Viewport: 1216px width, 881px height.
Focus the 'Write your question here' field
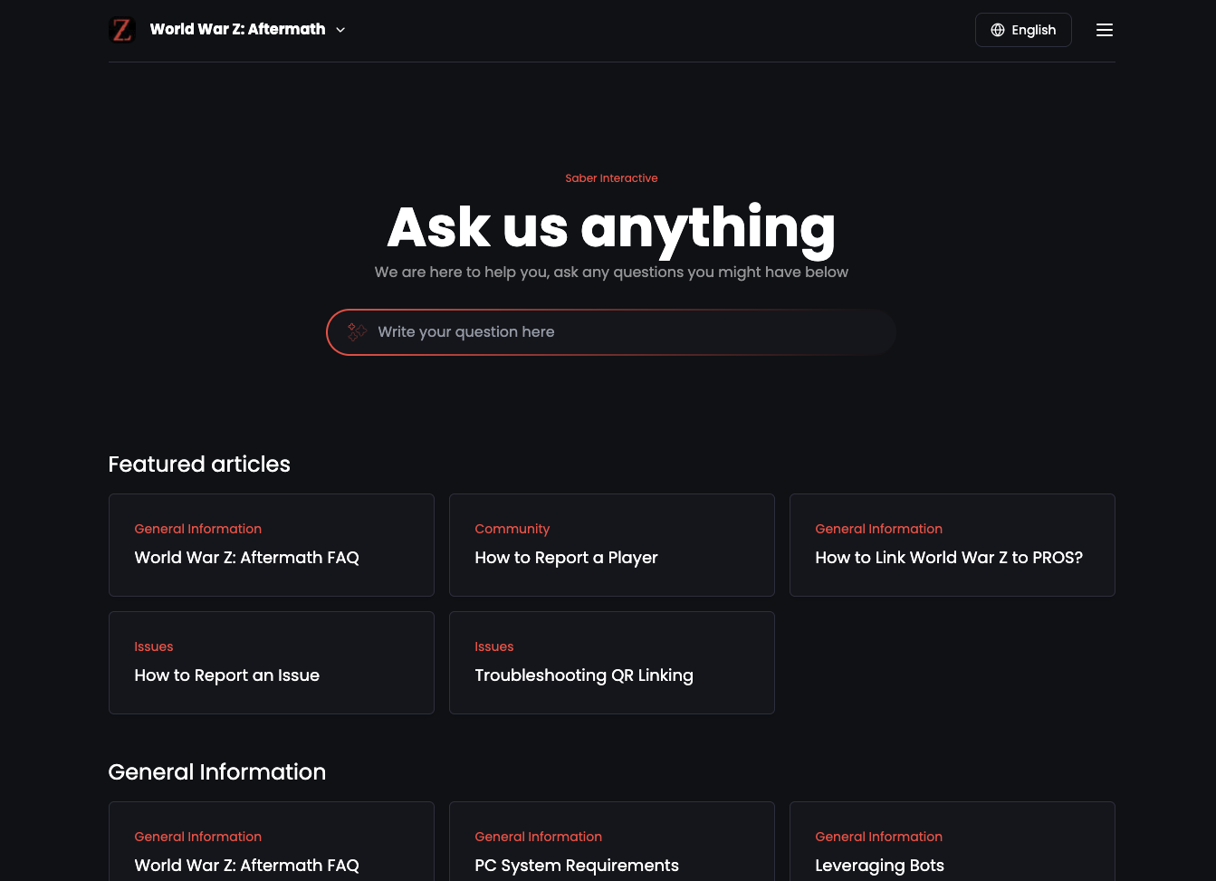coord(625,332)
